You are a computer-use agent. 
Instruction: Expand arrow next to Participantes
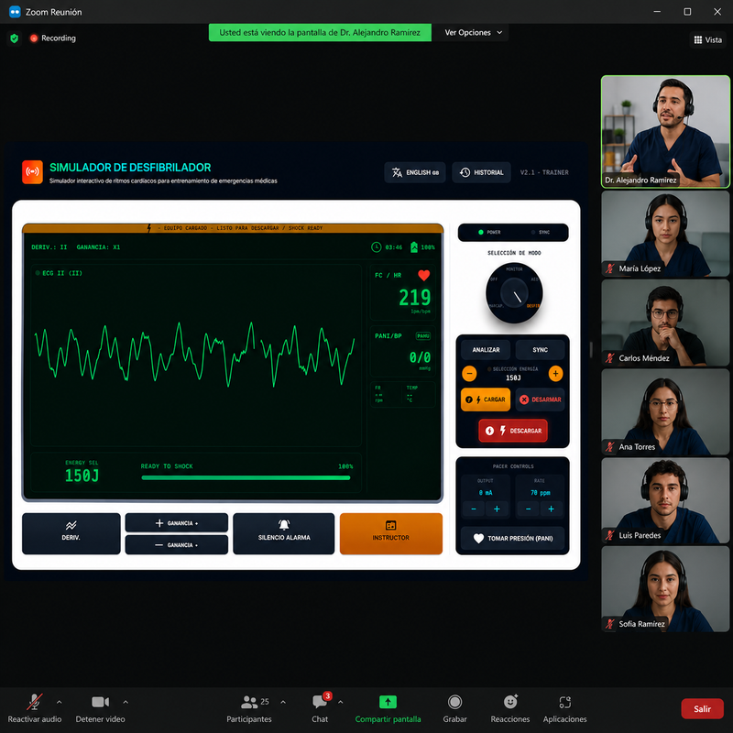(x=283, y=702)
